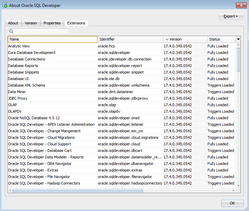Sort by the Name column header
The height and width of the screenshot is (211, 249).
coord(52,39)
